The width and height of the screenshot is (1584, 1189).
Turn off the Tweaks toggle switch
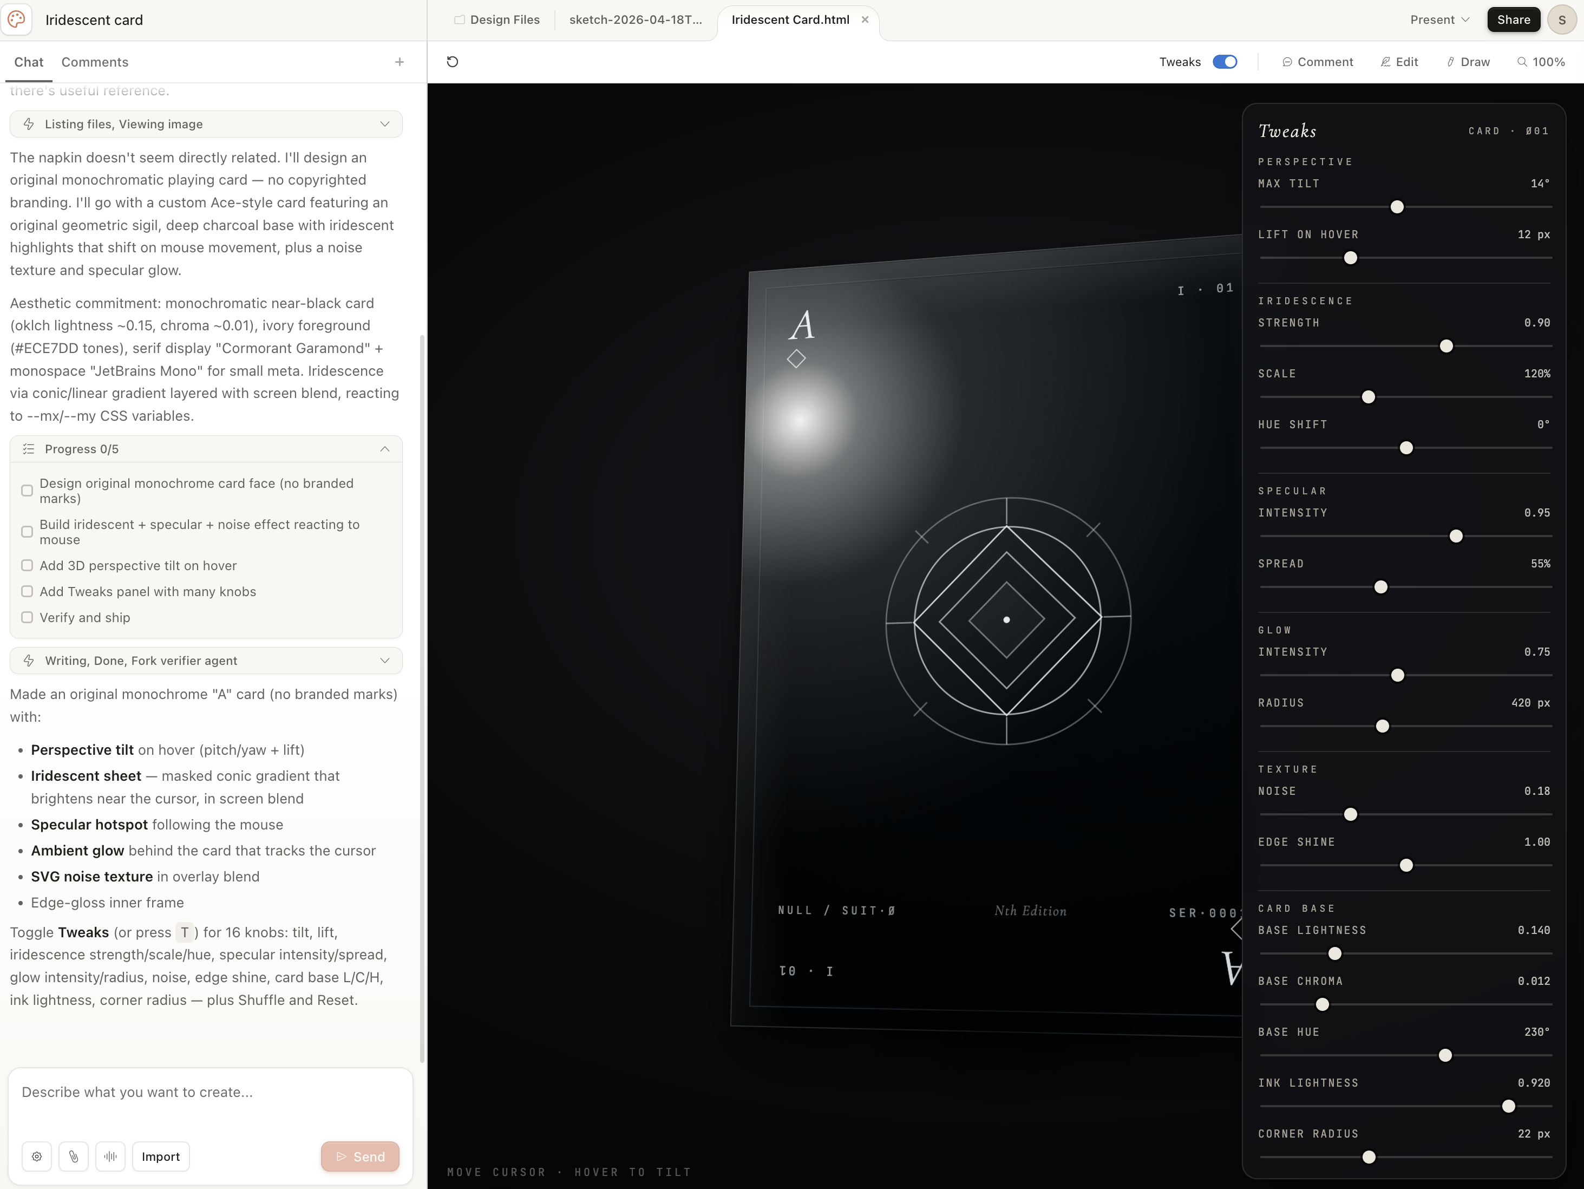click(1225, 62)
